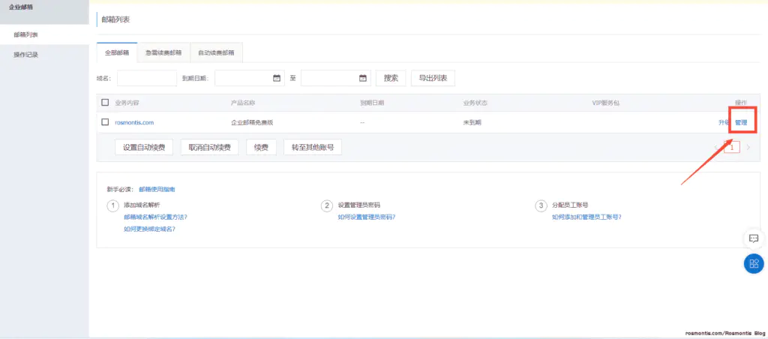Focus the end date field after 至
Viewport: 768px width, 339px height.
(335, 78)
